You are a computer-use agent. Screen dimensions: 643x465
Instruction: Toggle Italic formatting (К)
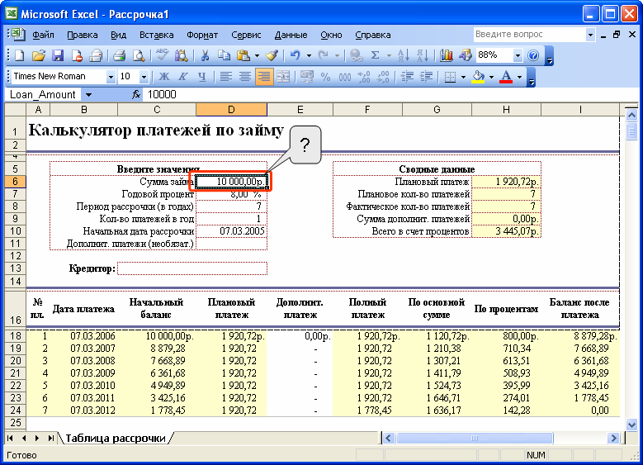click(183, 77)
